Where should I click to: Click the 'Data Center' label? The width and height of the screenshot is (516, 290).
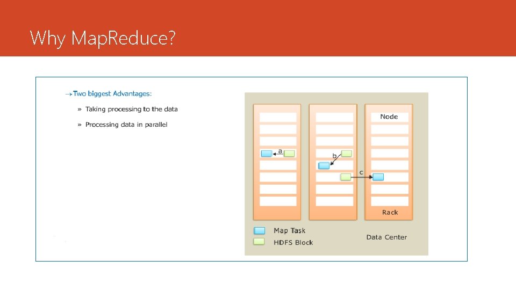pos(386,237)
